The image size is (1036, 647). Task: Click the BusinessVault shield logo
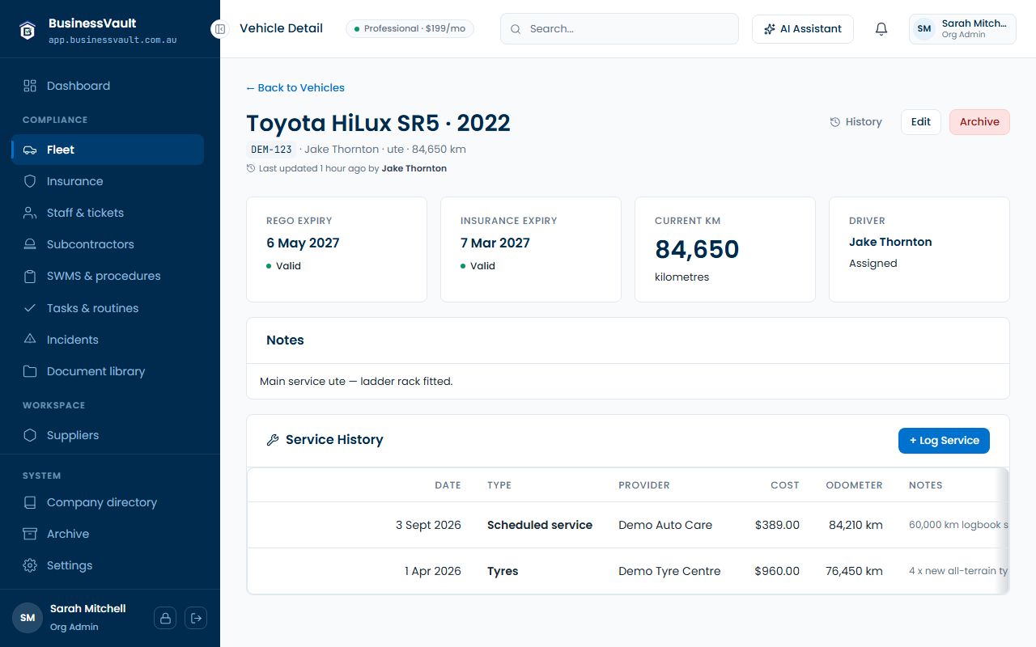point(28,30)
